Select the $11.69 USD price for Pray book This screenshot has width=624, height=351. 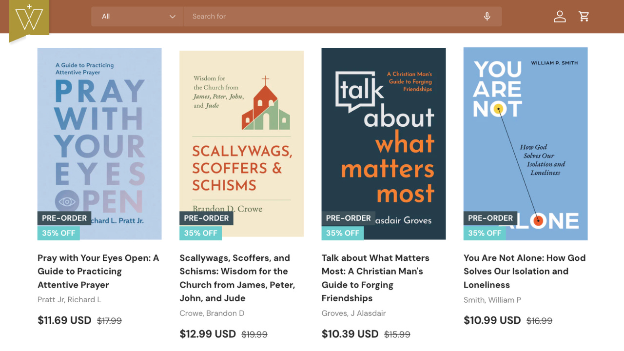[64, 320]
